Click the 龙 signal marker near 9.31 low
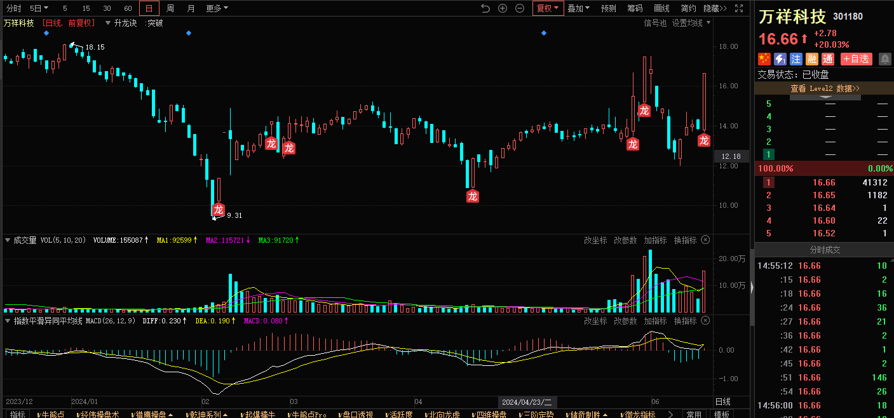Image resolution: width=894 pixels, height=418 pixels. pos(219,209)
